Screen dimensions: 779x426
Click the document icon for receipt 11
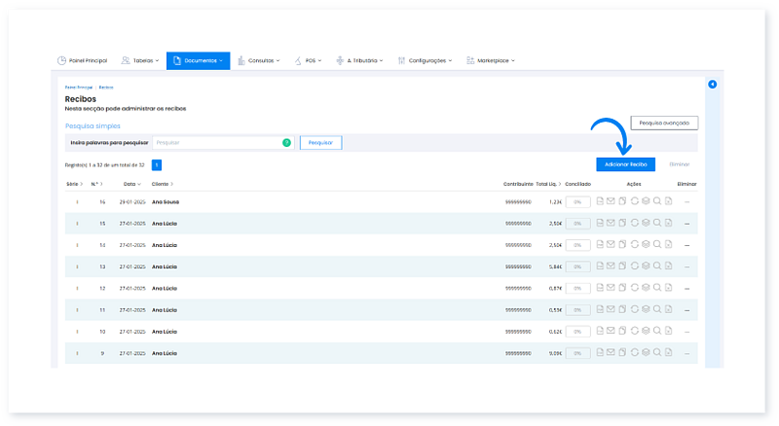point(600,309)
